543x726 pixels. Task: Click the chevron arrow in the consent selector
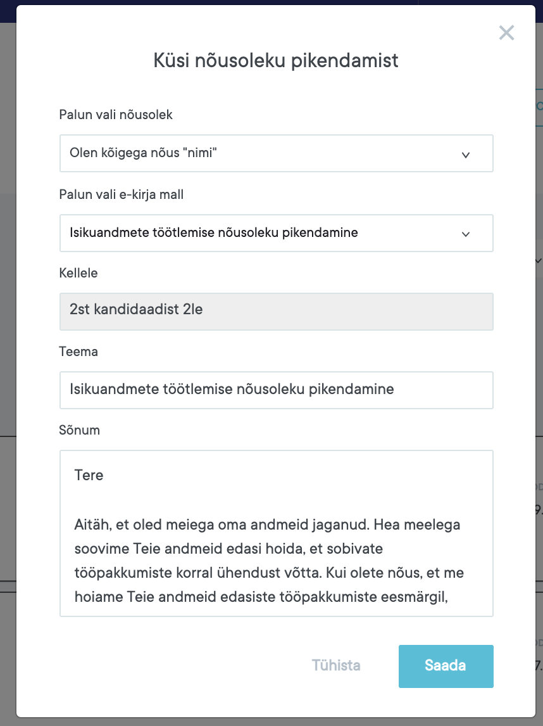pyautogui.click(x=466, y=154)
